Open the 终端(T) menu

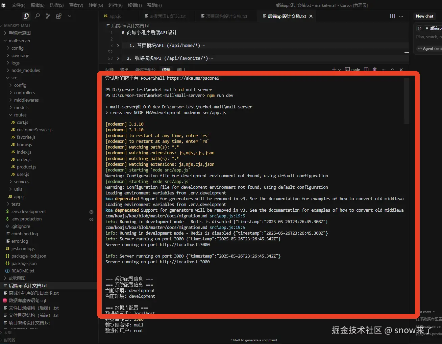135,5
